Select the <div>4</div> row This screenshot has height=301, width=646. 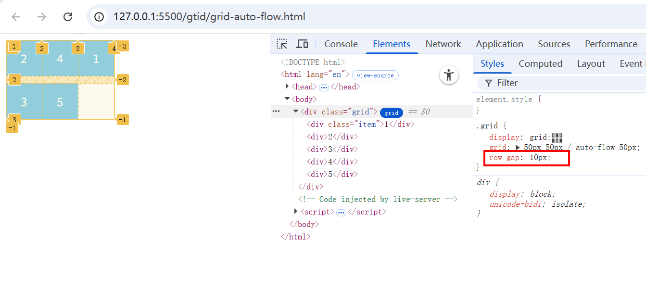click(332, 162)
